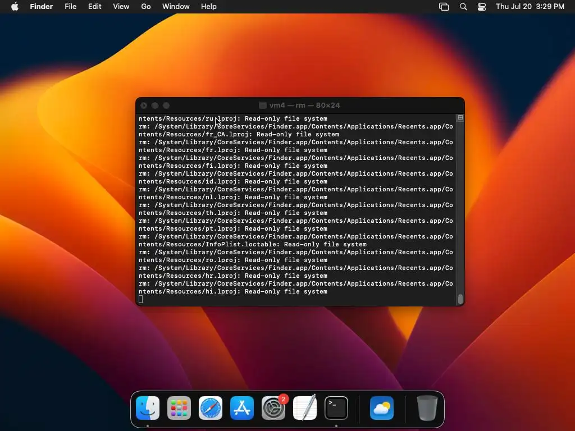Click the 'fi.lproj: Read-only file system' line
This screenshot has width=575, height=431.
(233, 166)
